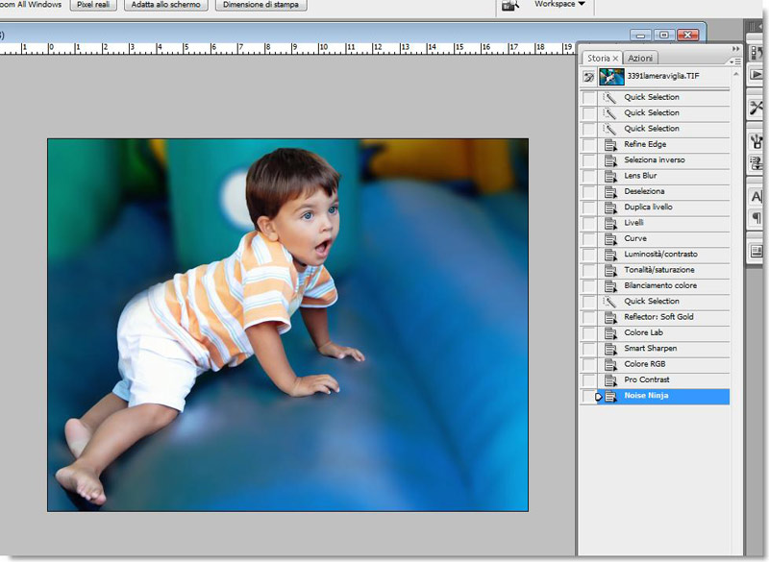Open the History panel flyout menu

click(735, 61)
